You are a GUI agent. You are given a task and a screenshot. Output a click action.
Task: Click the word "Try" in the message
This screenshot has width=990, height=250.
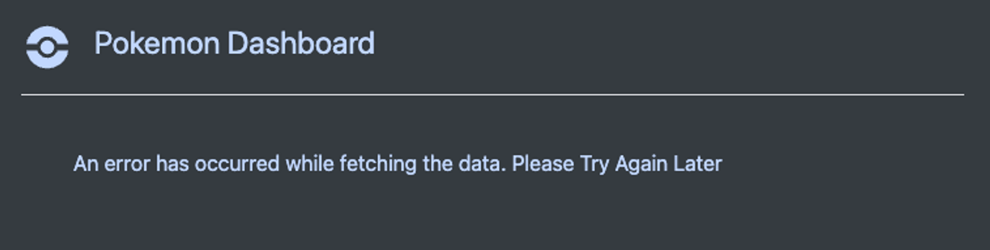594,164
